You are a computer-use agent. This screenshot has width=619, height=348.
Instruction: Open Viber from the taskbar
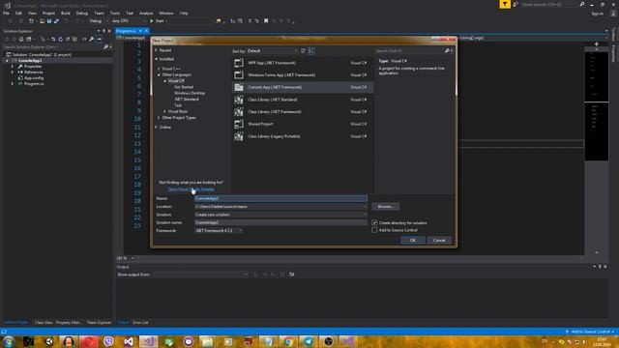coord(108,341)
